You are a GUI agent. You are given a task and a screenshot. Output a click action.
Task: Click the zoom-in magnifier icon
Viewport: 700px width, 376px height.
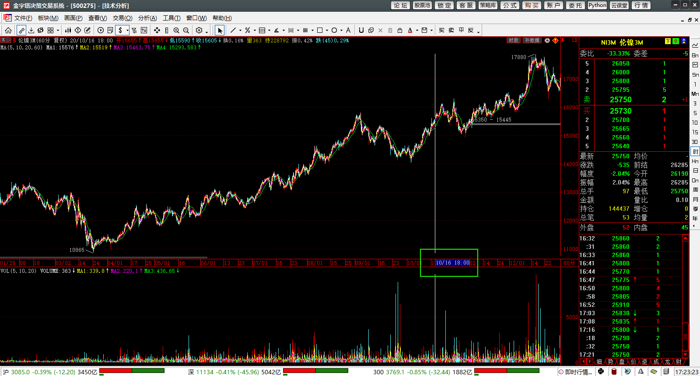coord(176,30)
